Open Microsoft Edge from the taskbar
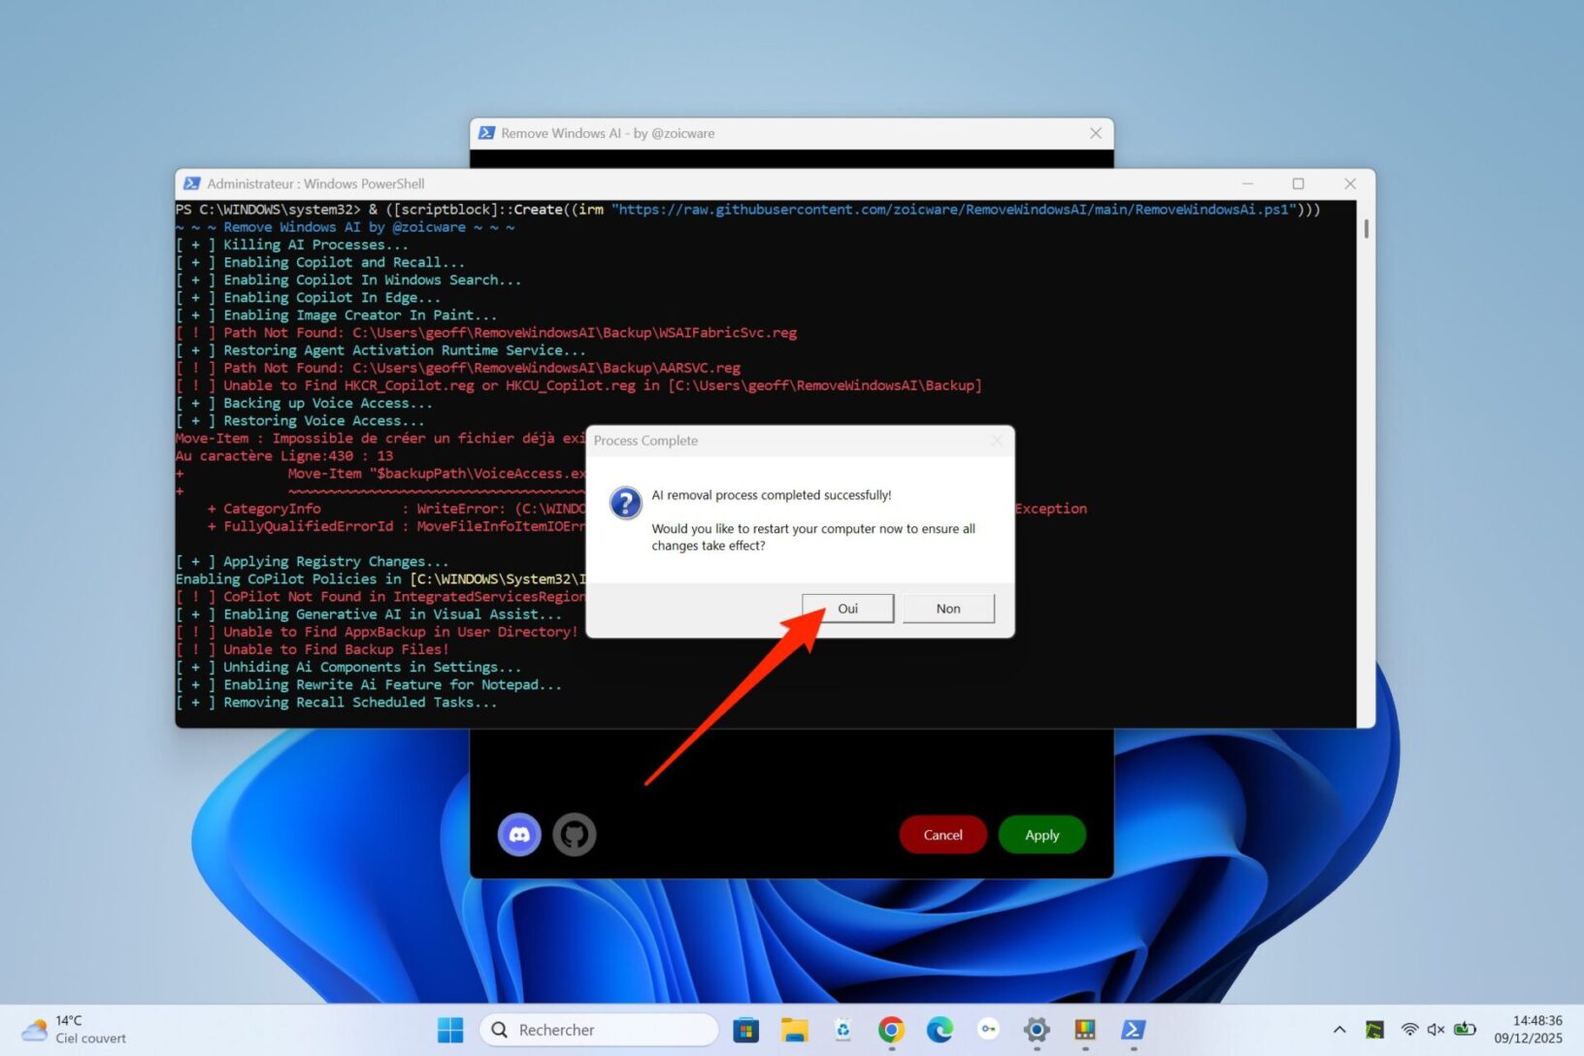The image size is (1584, 1056). (940, 1030)
